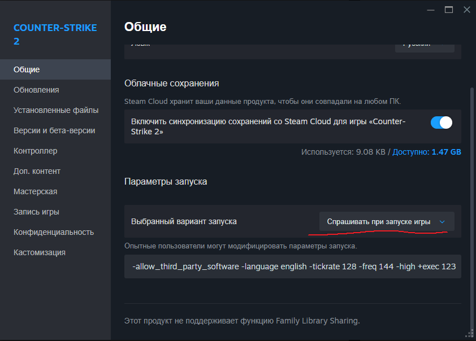The width and height of the screenshot is (476, 341).
Task: Click the window resize grip in corner
Action: 470,334
